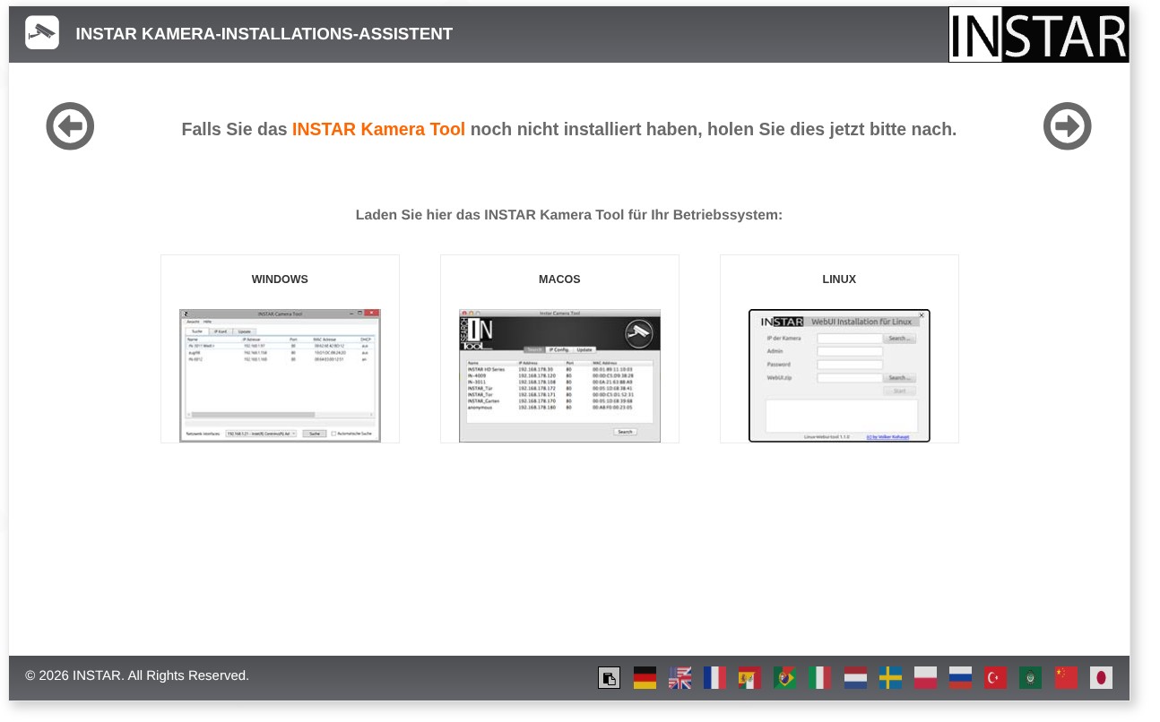Switch to Italian via the flag
The height and width of the screenshot is (722, 1160).
pyautogui.click(x=820, y=678)
